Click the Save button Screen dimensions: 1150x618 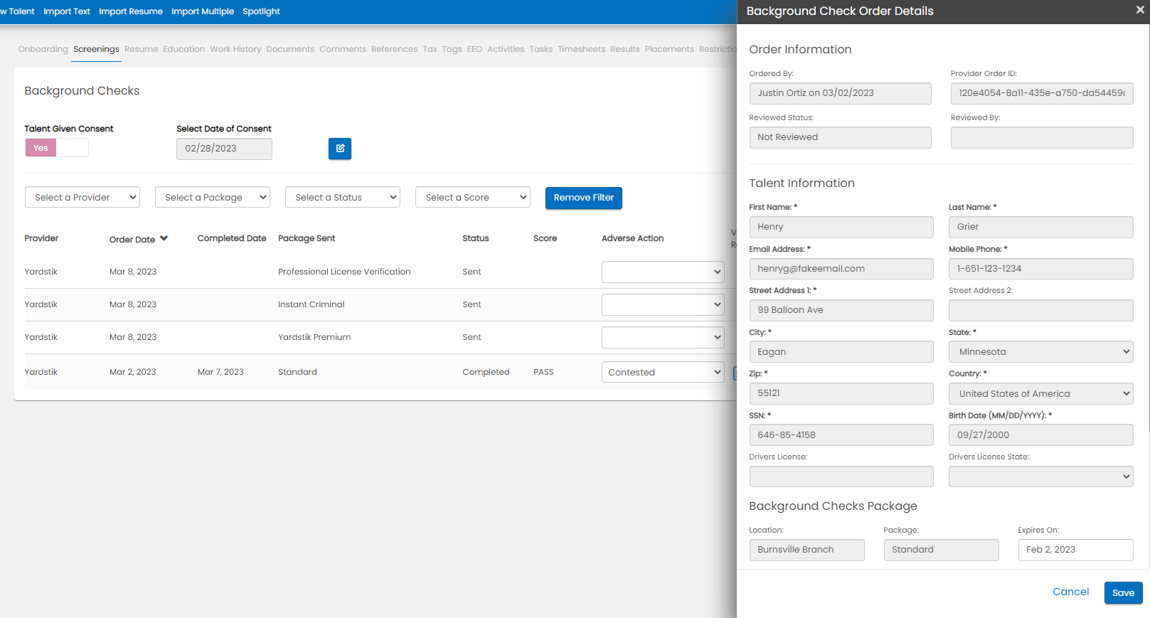pos(1123,593)
